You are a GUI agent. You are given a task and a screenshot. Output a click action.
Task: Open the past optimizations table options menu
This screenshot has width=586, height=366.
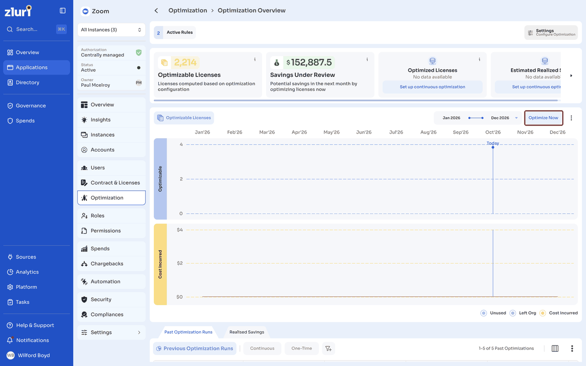(572, 349)
